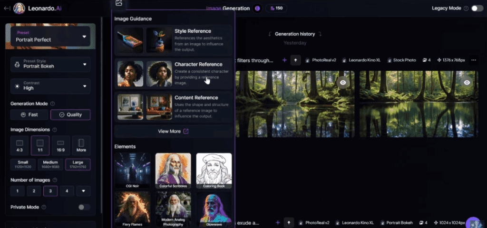Pick the Modern Analog Photography element

[x=173, y=209]
